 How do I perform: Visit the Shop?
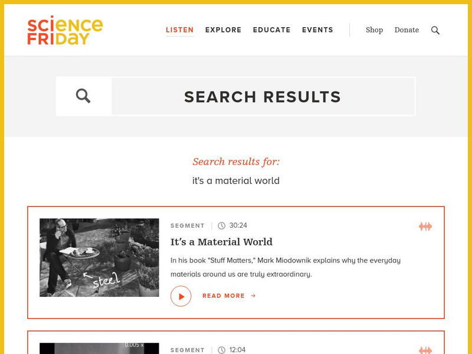click(374, 30)
